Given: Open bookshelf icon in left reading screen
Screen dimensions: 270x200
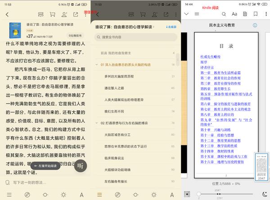Looking at the screenshot, I should click(40, 14).
